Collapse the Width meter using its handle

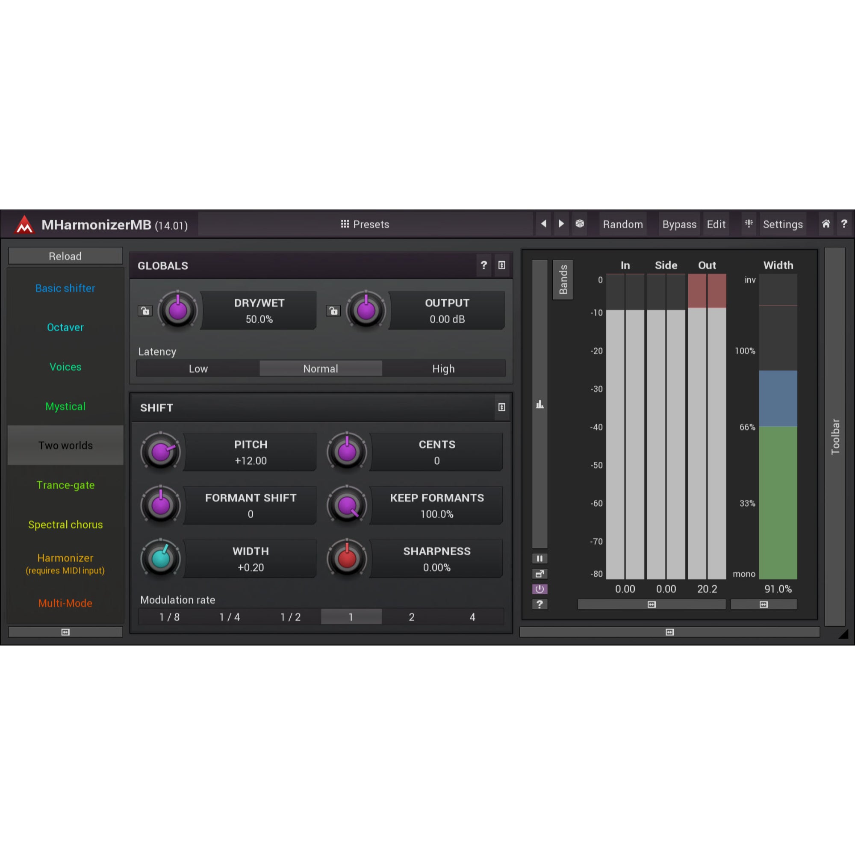click(x=764, y=604)
